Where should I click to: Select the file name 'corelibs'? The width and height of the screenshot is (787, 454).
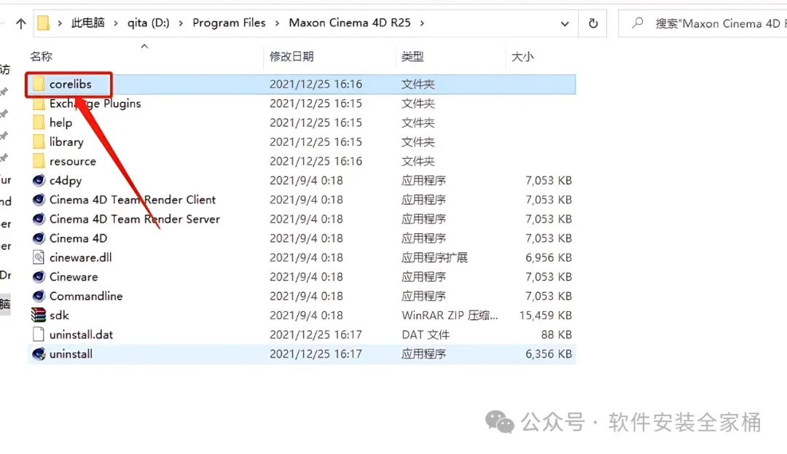pos(70,84)
